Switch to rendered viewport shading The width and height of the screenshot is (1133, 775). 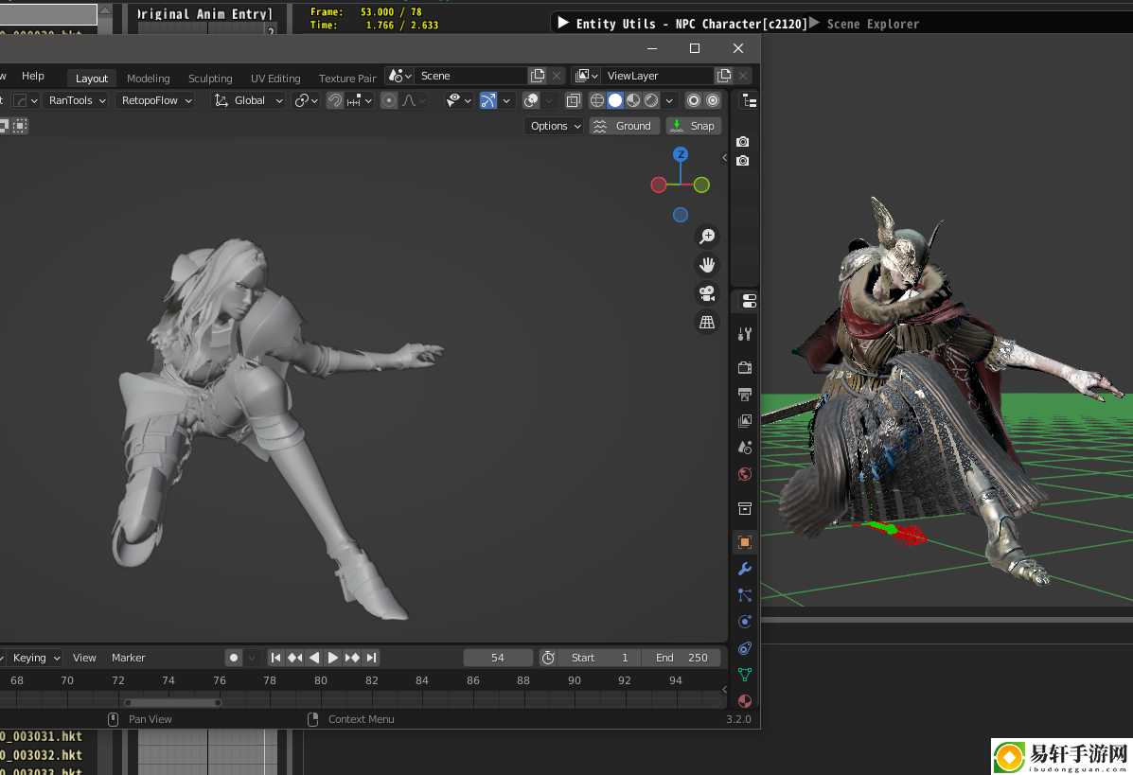coord(651,100)
